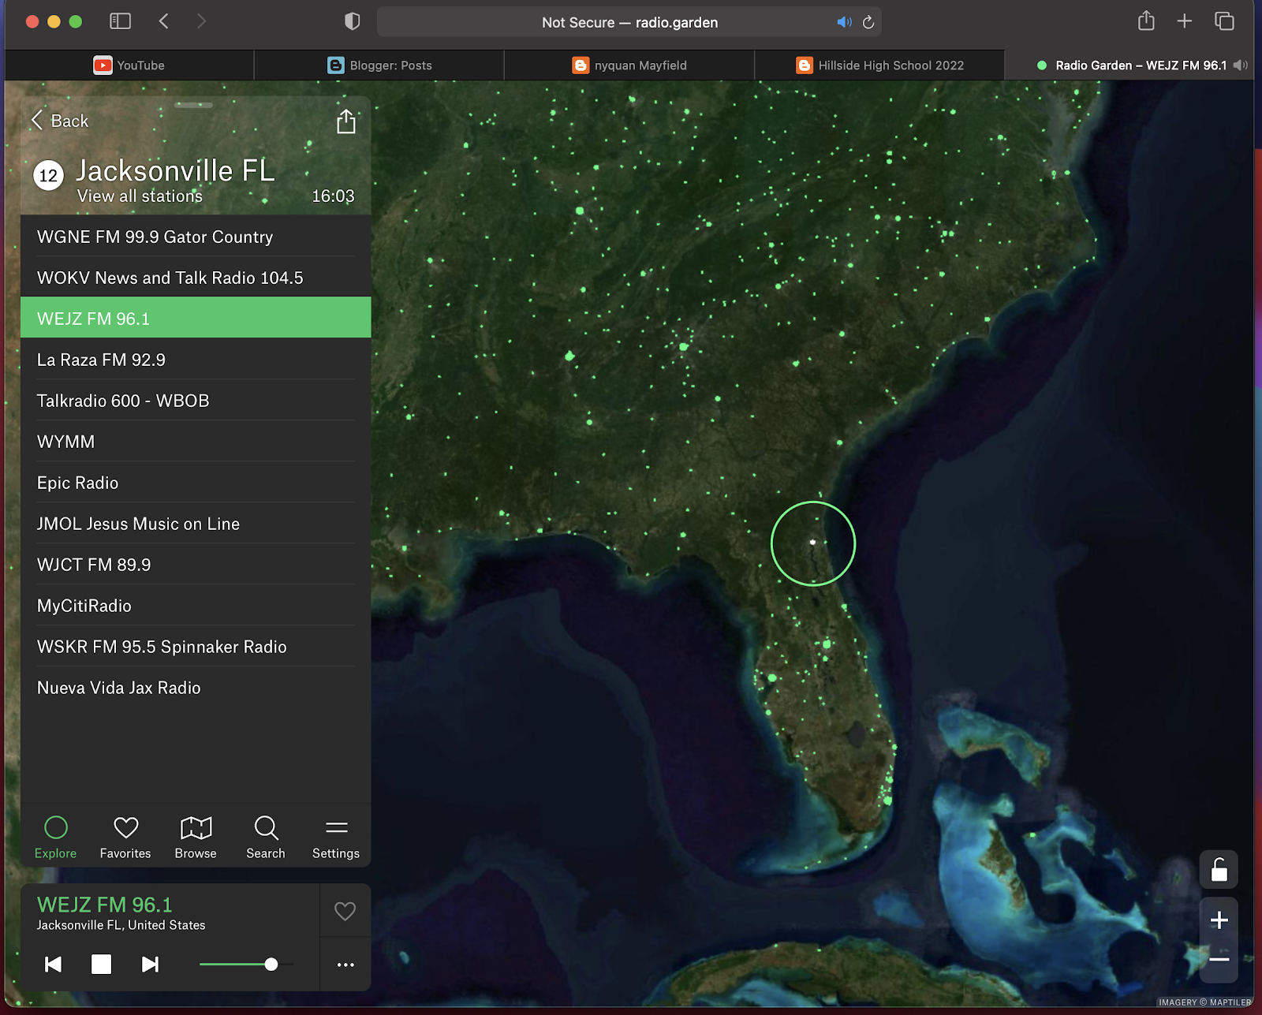Stop playback of current station

click(101, 965)
